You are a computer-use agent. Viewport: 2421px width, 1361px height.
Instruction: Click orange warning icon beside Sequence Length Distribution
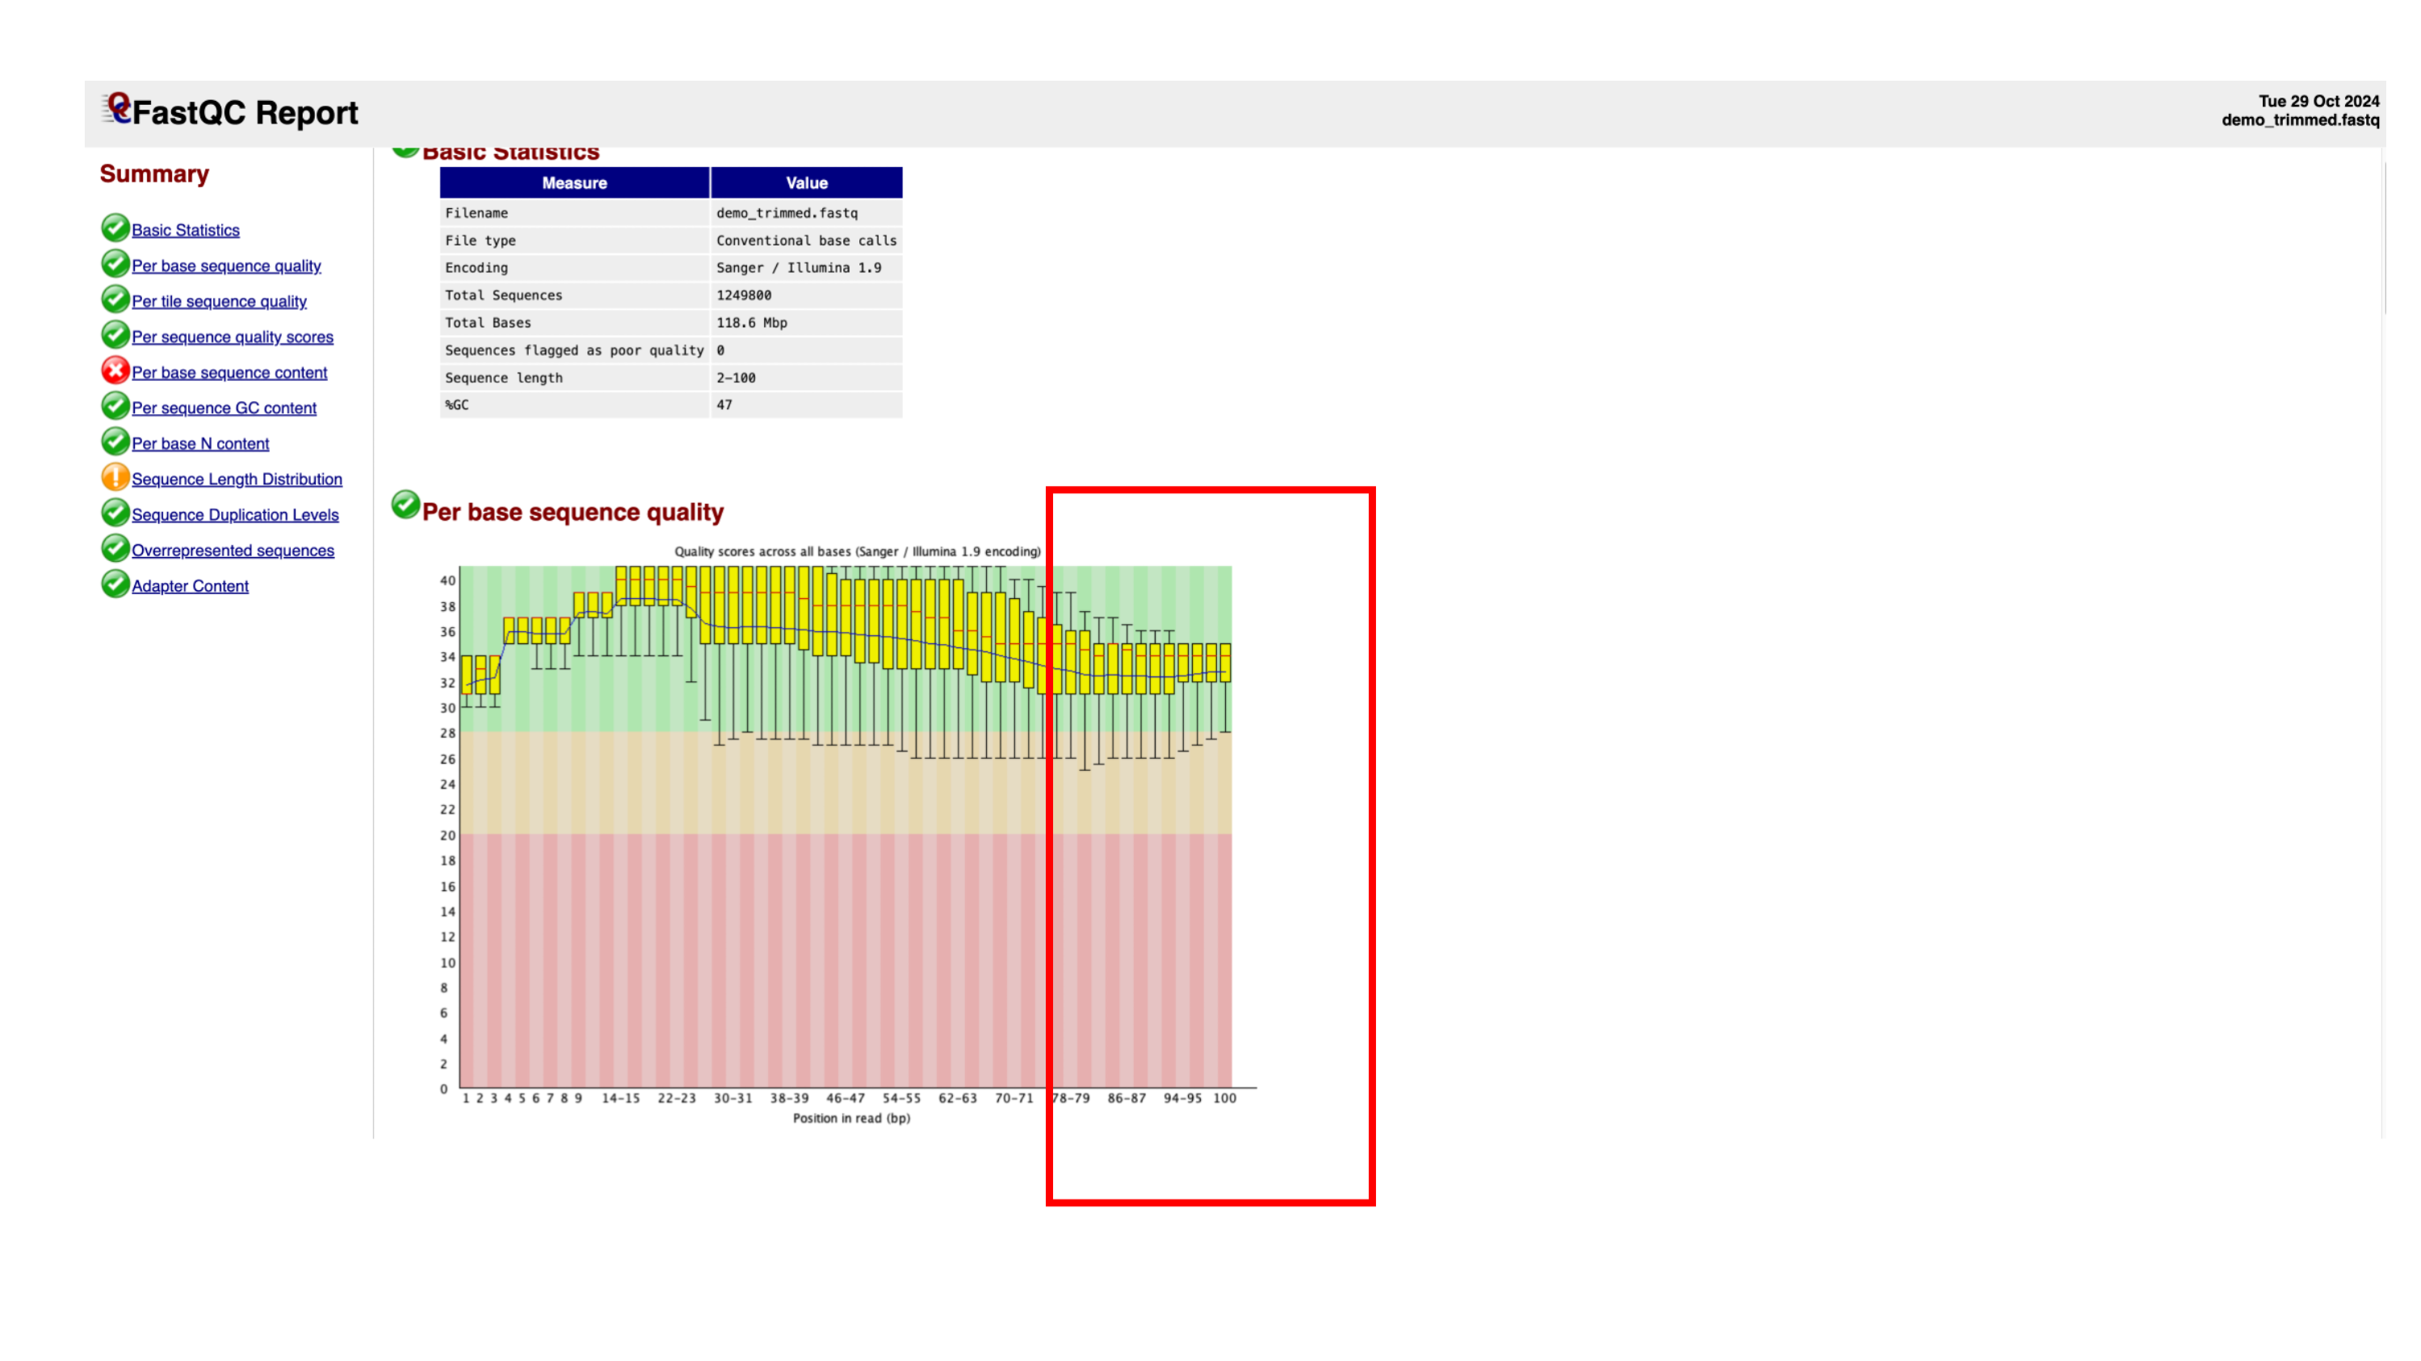coord(115,478)
